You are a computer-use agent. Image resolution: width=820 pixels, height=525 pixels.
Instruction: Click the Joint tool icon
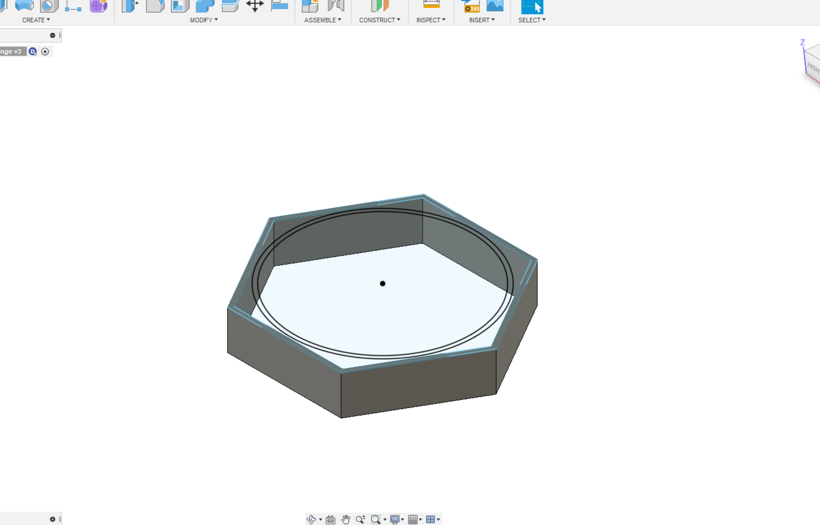pos(336,6)
